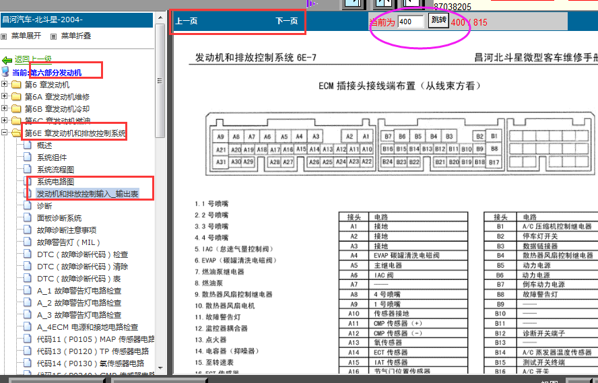Click the 菜单折叠 text link
Screen dimensions: 598x383
[x=76, y=36]
